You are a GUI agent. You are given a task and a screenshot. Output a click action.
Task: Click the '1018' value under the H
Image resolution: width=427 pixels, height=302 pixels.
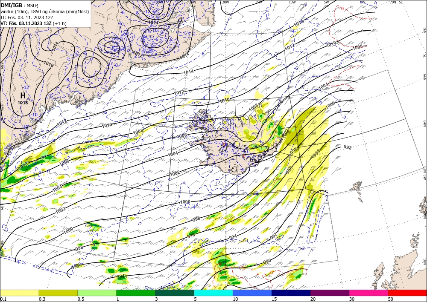point(23,103)
